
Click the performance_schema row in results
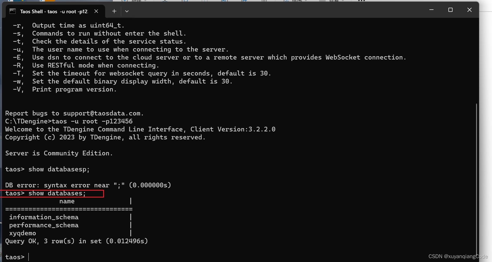click(x=44, y=225)
